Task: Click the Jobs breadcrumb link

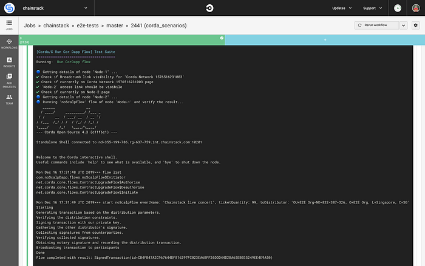Action: (x=30, y=26)
